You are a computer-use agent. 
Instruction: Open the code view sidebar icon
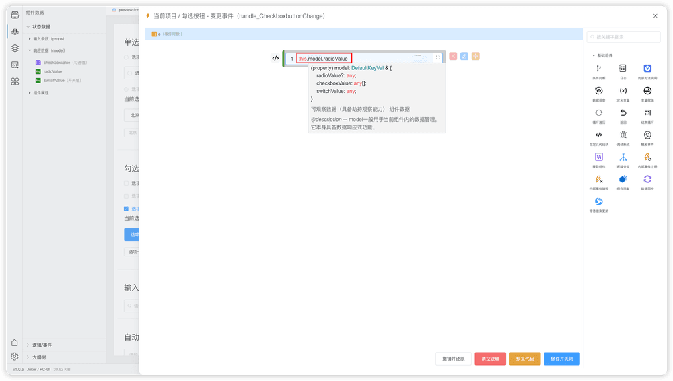(15, 65)
